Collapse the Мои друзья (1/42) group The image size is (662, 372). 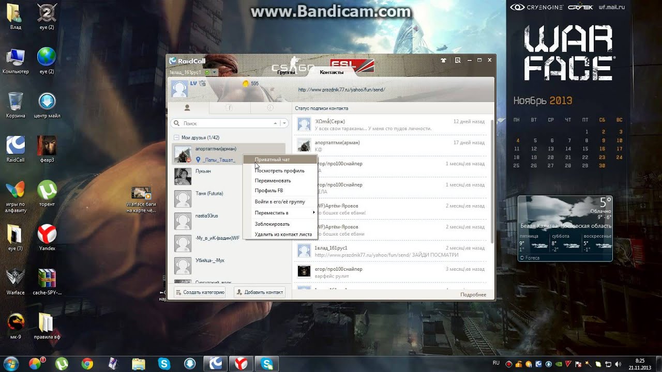[x=176, y=138]
